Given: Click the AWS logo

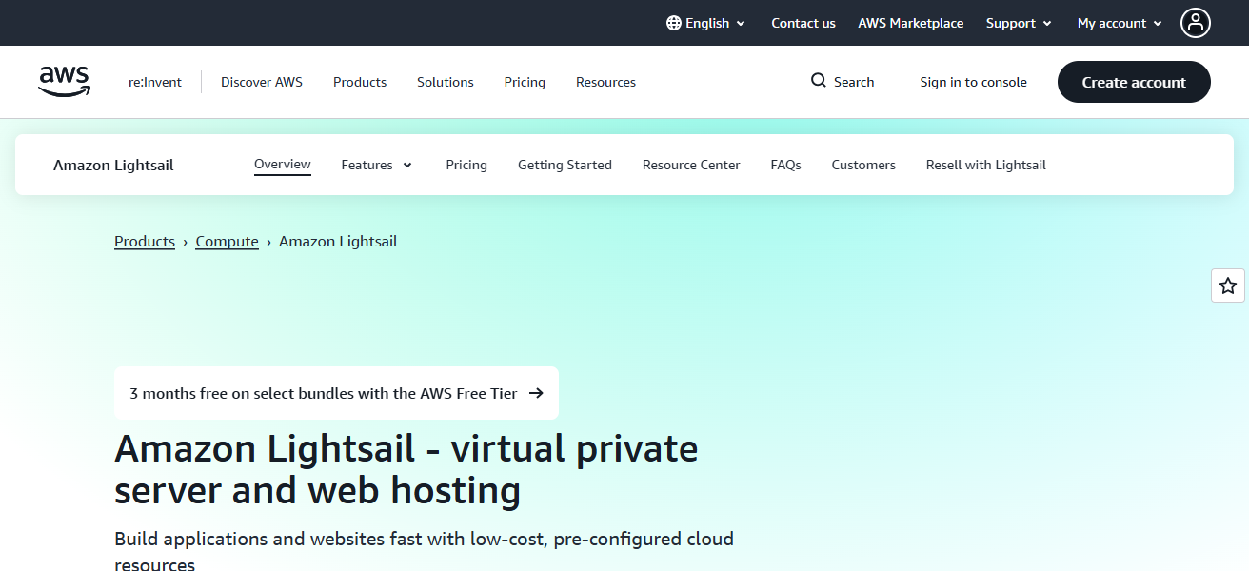Looking at the screenshot, I should [64, 82].
